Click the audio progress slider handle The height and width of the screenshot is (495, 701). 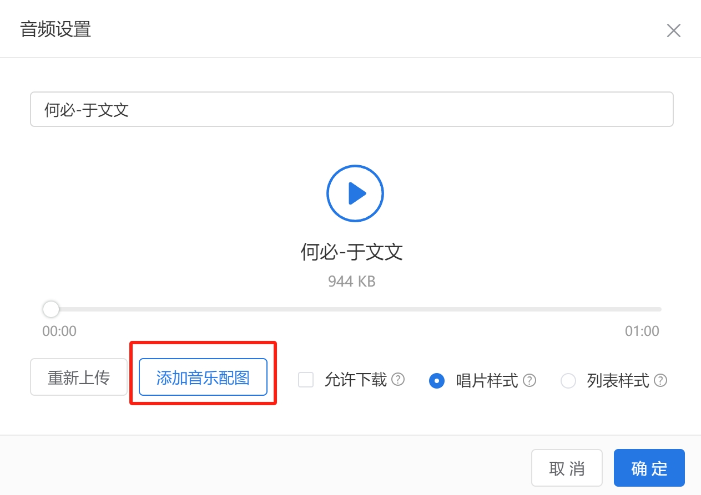click(51, 309)
